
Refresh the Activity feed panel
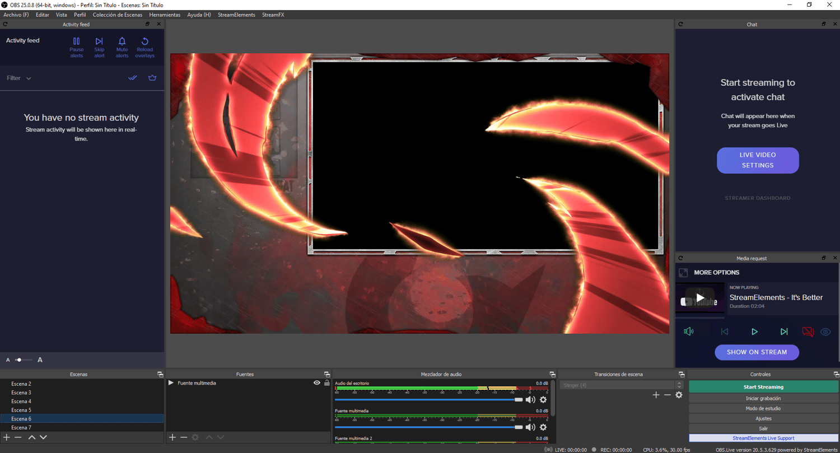pos(5,24)
